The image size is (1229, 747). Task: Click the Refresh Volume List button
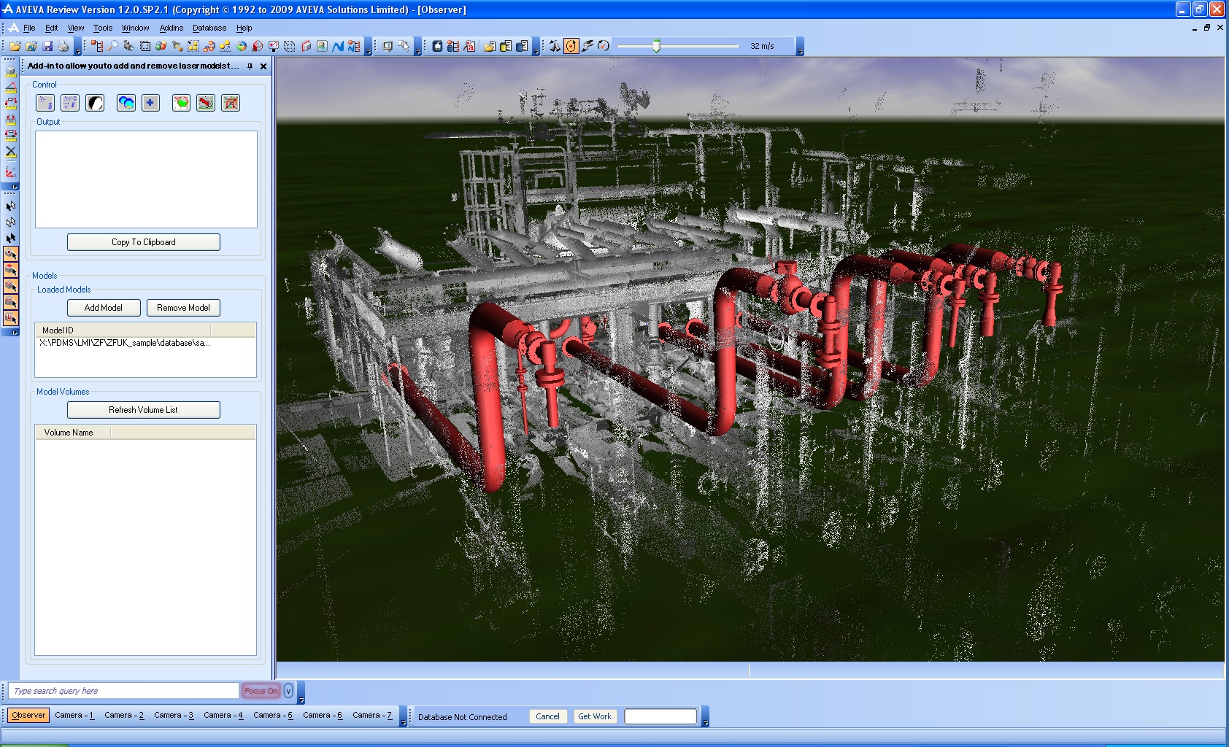click(144, 410)
